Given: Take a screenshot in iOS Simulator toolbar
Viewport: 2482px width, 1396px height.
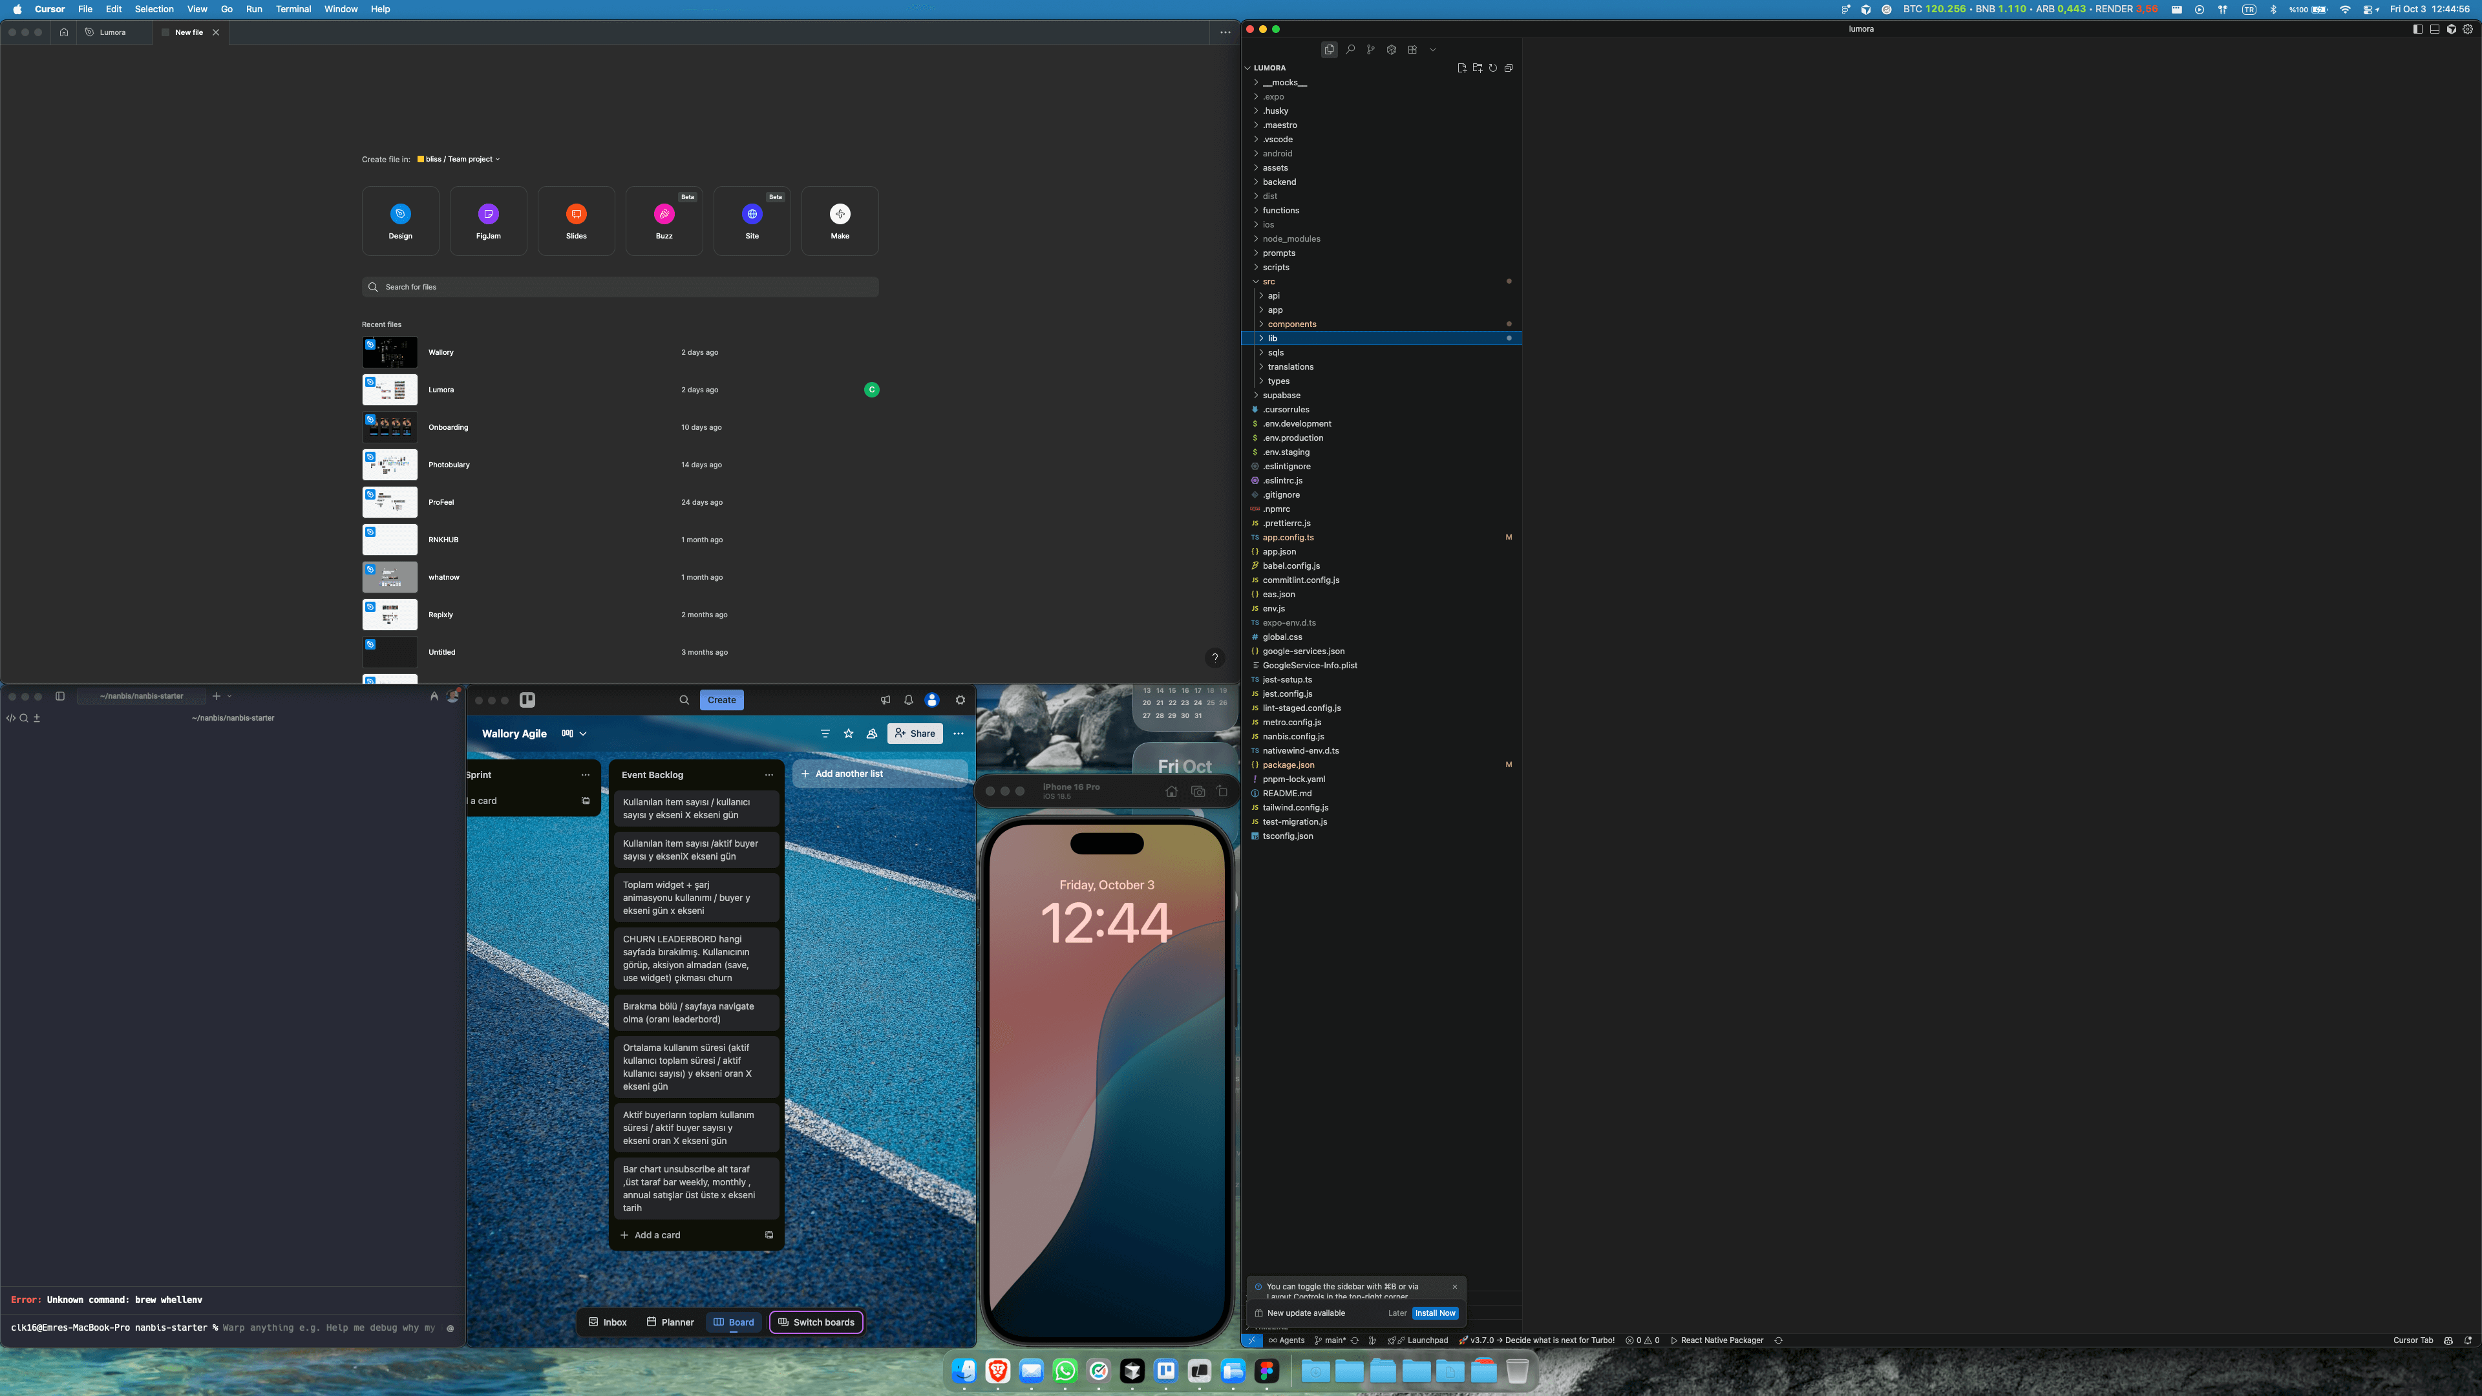Looking at the screenshot, I should click(x=1198, y=791).
